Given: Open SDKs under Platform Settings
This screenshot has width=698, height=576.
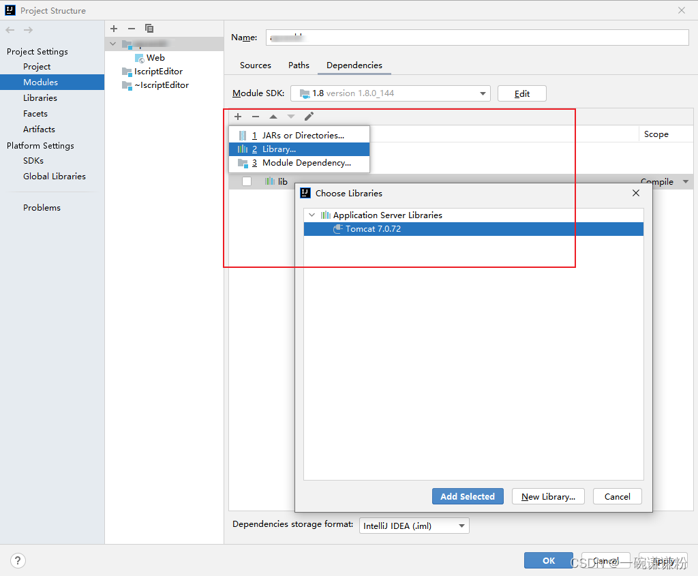Looking at the screenshot, I should (x=33, y=161).
